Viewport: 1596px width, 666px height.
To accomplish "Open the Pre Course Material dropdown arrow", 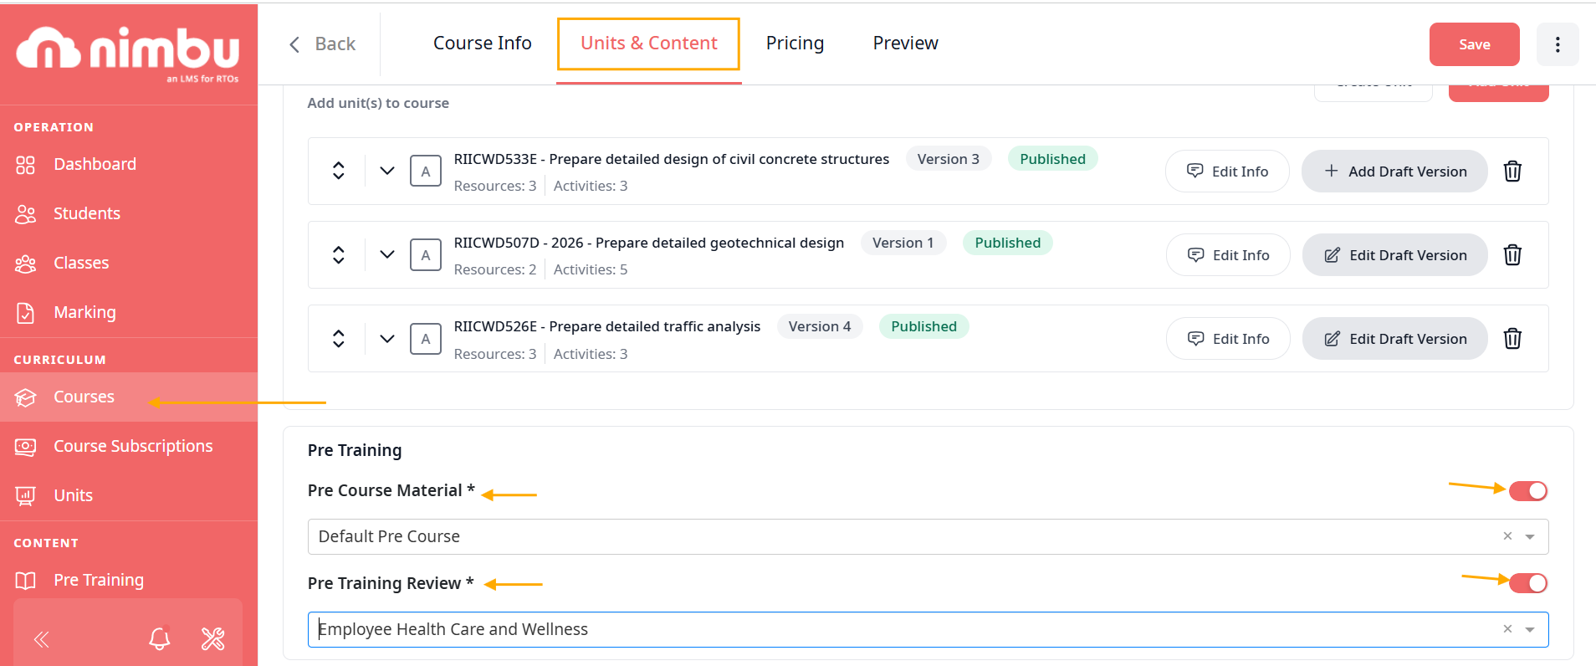I will (1530, 537).
